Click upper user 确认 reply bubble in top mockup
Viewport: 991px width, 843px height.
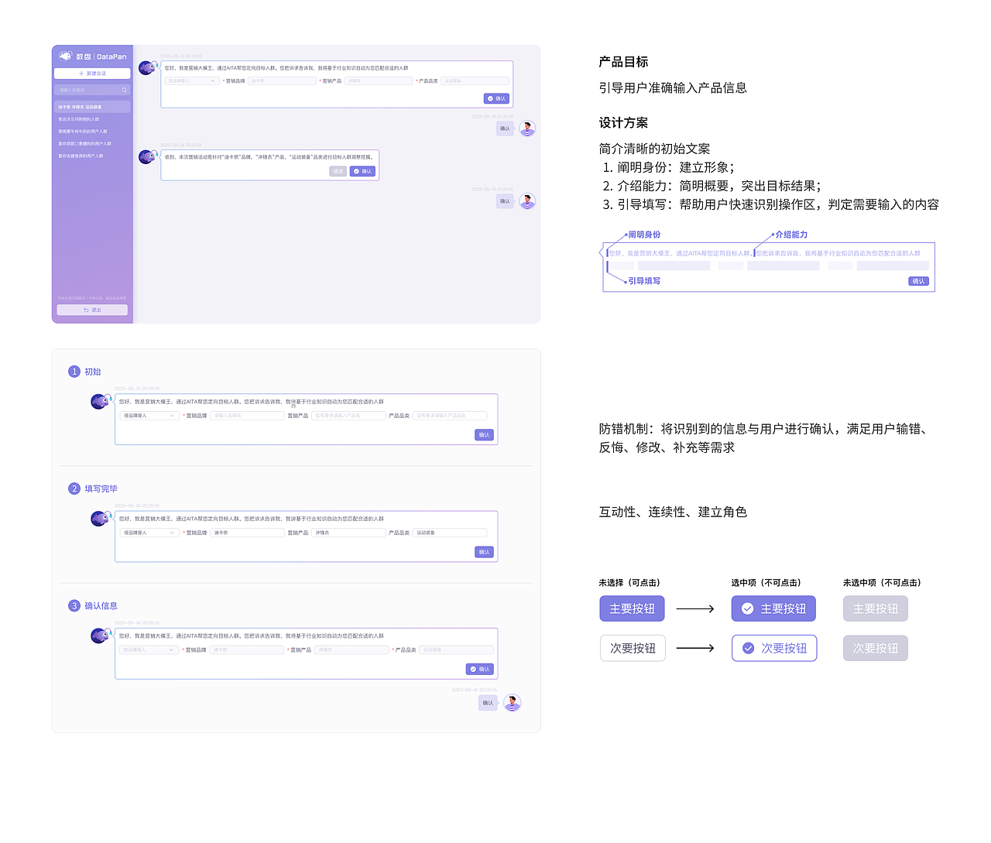pos(505,129)
